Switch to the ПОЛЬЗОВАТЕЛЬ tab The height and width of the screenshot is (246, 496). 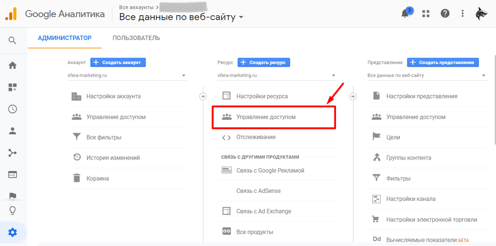pyautogui.click(x=136, y=37)
